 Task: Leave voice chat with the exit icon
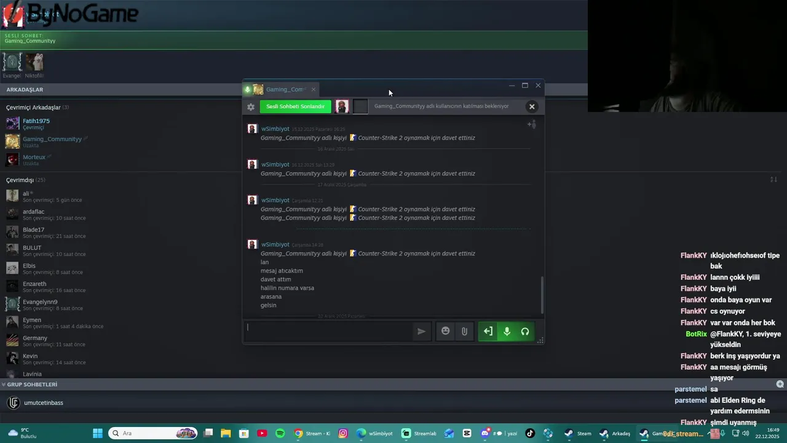[488, 331]
